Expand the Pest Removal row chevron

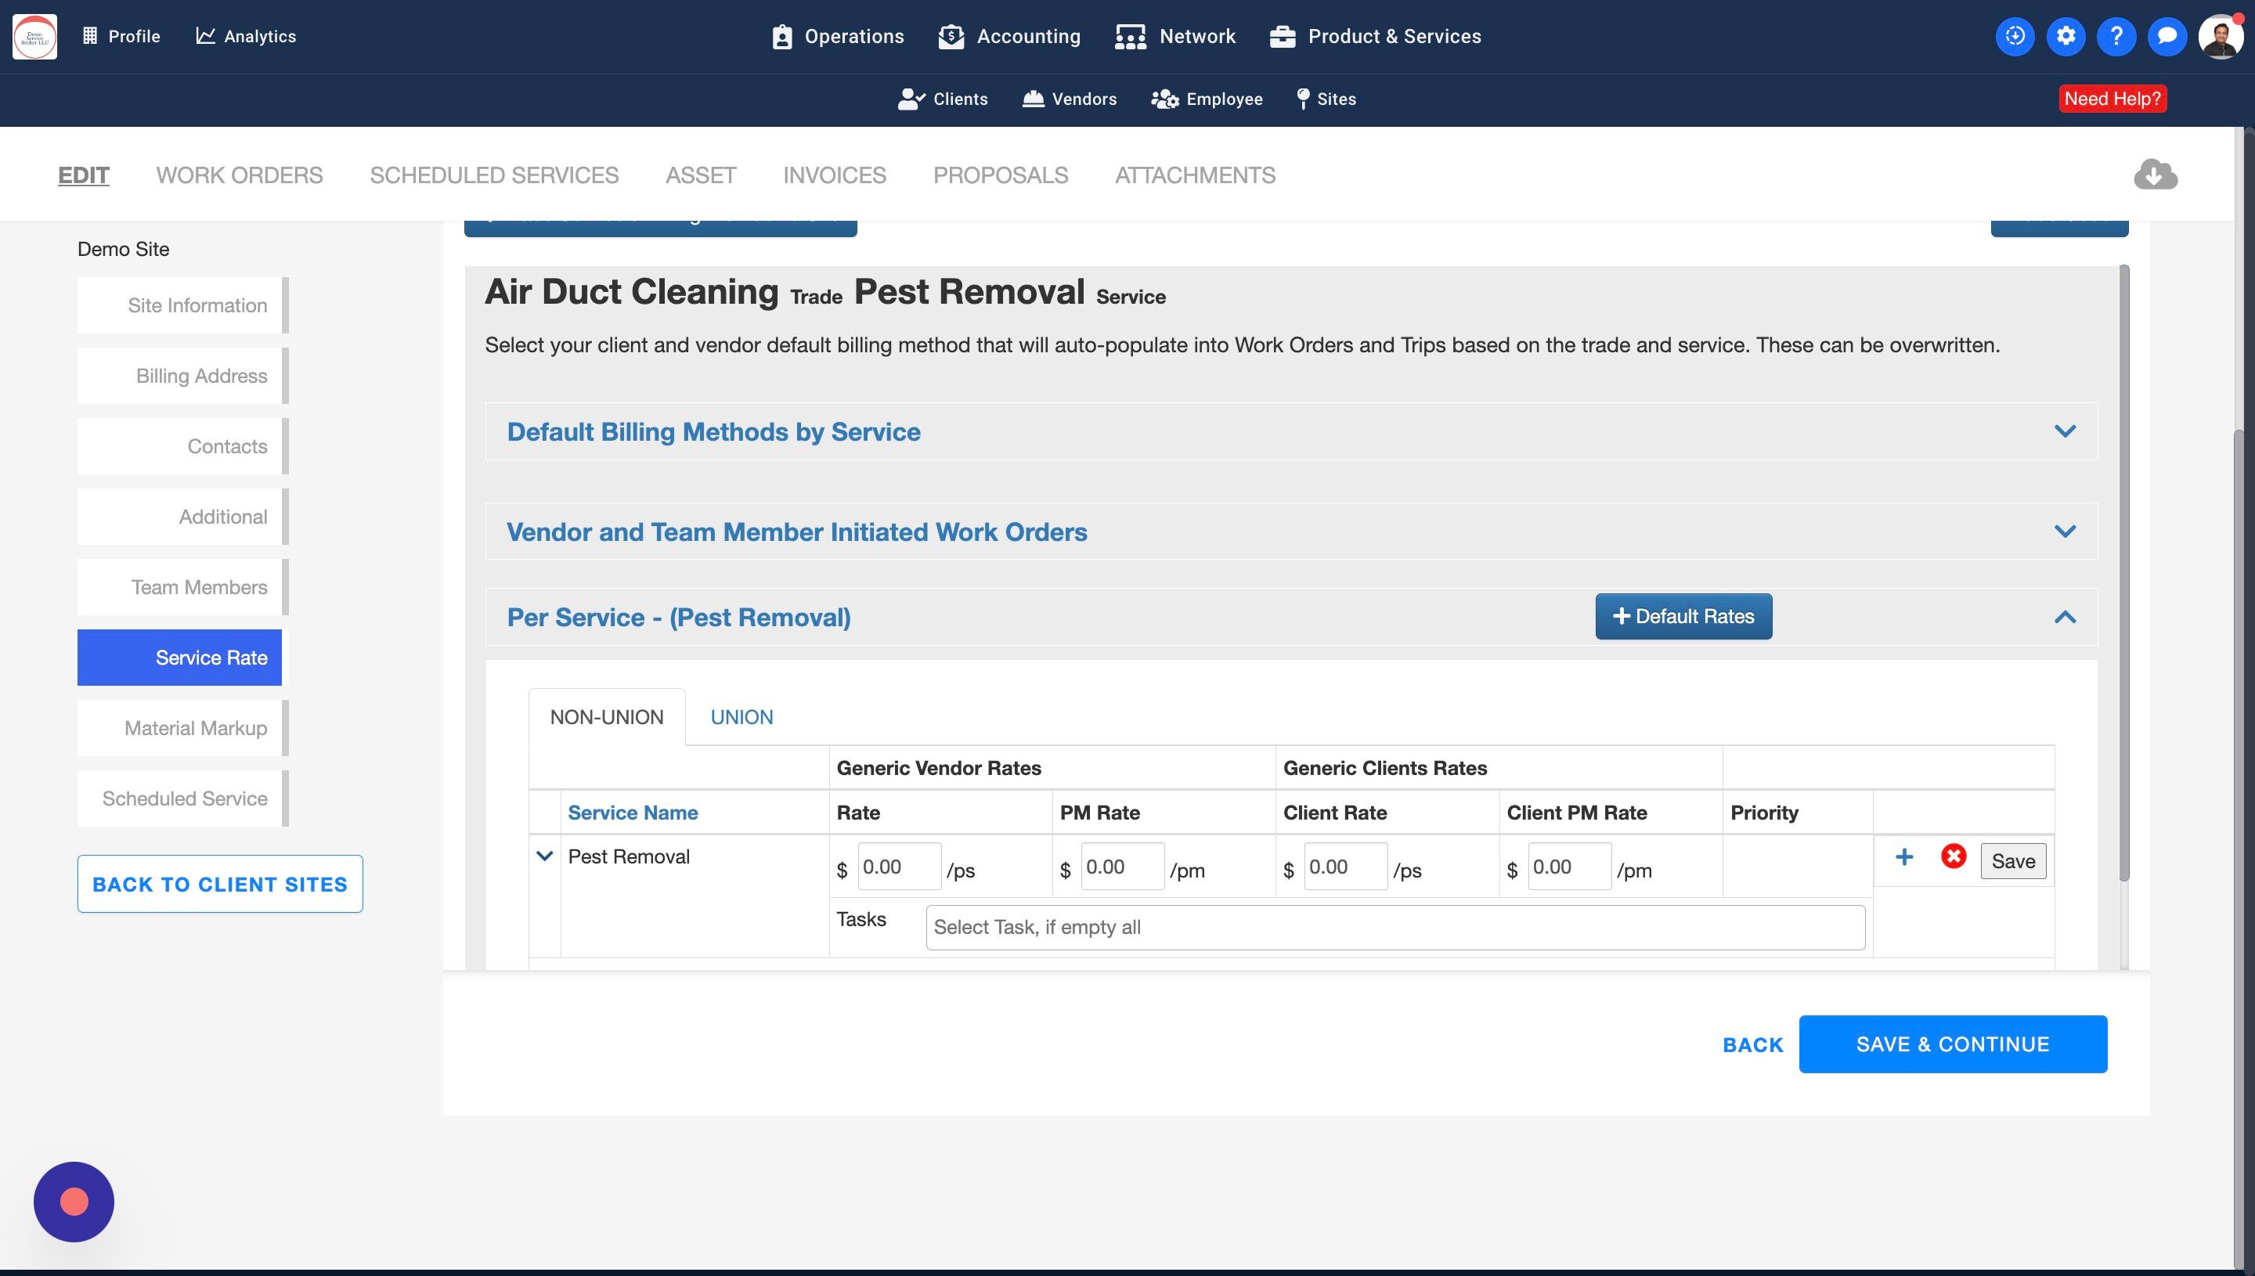point(544,856)
